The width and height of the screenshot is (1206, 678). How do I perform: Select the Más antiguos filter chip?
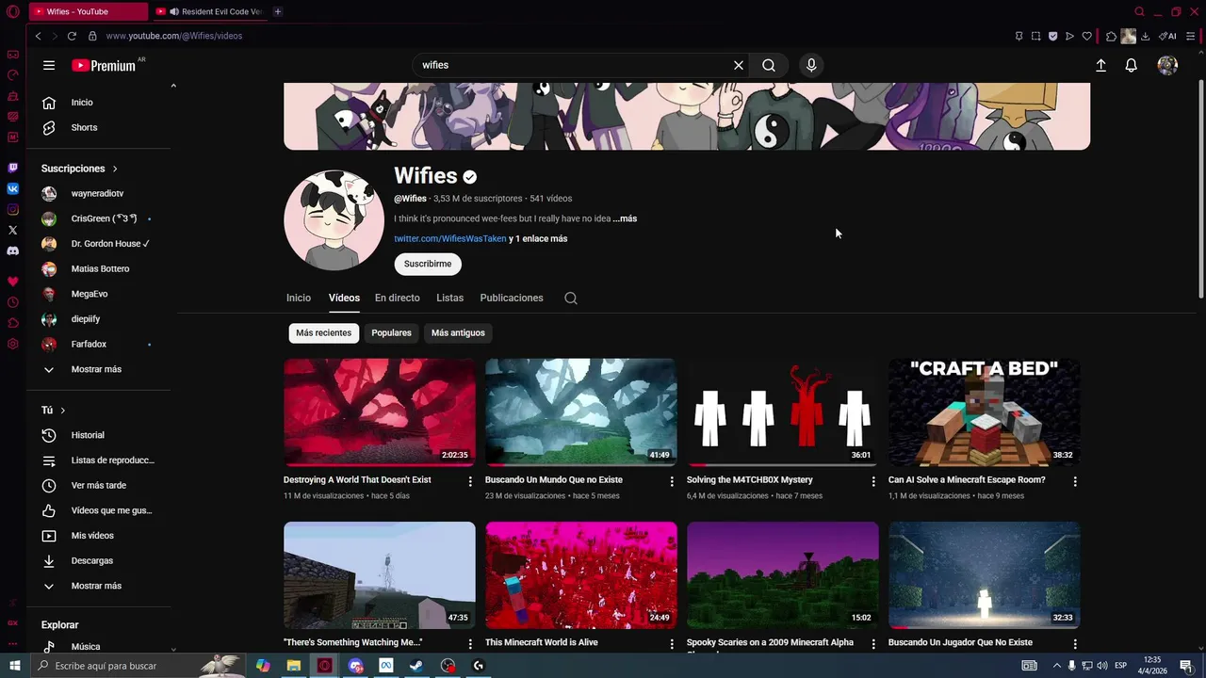pos(458,332)
